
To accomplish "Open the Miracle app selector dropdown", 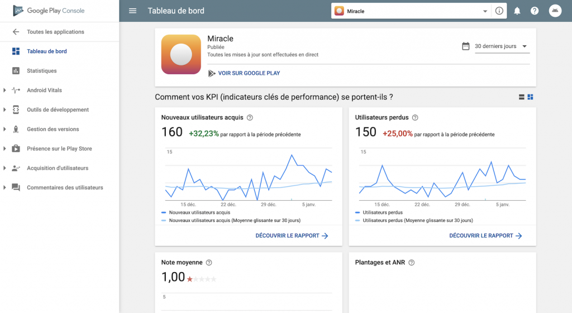I will click(411, 11).
